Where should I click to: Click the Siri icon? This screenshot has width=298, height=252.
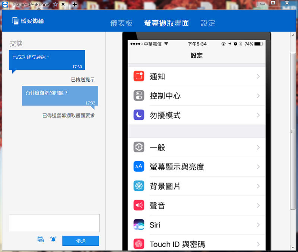139,224
